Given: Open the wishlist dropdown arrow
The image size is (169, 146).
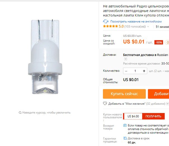Looking at the screenshot, I should (167, 104).
